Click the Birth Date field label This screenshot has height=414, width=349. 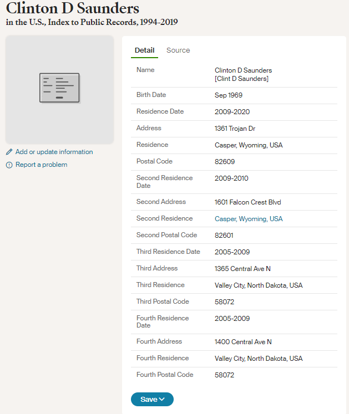coord(151,95)
